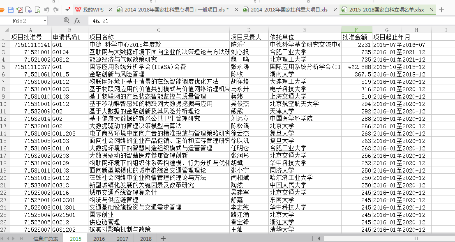This screenshot has width=455, height=242.
Task: Select column F header
Action: (x=357, y=30)
